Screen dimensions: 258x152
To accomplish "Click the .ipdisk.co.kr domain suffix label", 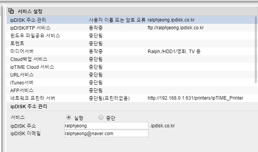I will tap(162, 126).
